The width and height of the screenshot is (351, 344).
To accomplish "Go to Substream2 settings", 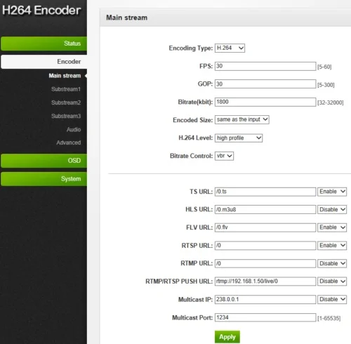I will 66,102.
